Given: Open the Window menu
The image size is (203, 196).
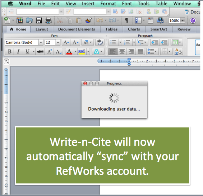Looking at the screenshot, I should pos(182,4).
